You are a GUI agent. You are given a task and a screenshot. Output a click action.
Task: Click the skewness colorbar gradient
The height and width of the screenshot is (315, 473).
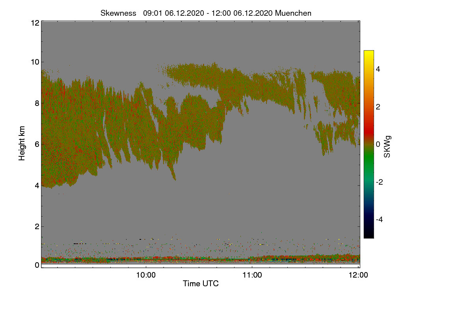pyautogui.click(x=369, y=144)
